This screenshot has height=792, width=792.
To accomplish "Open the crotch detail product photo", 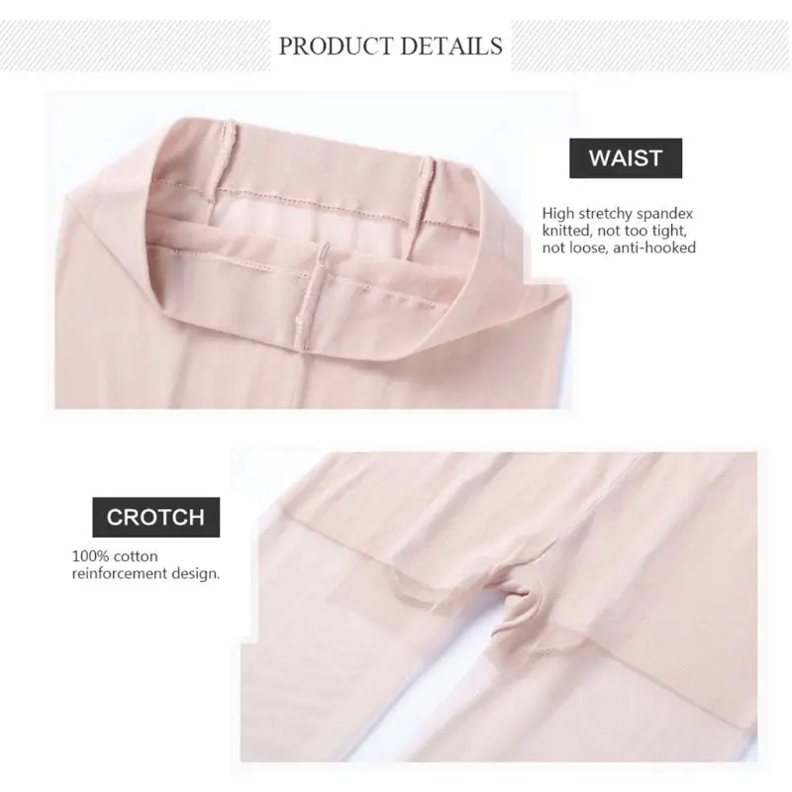I will coord(499,607).
